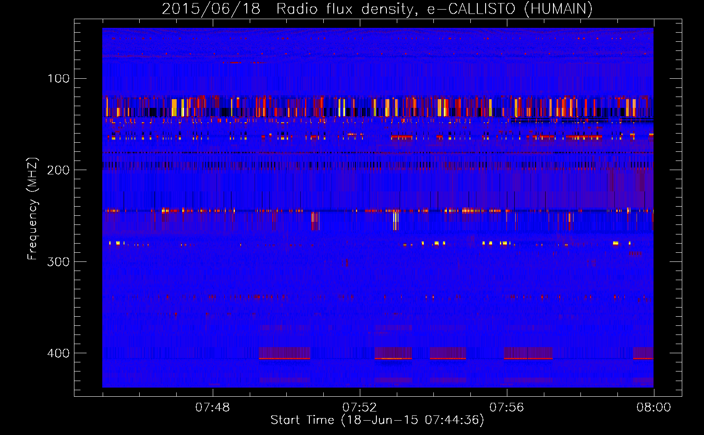Select the 400 frequency tick label
This screenshot has width=704, height=435.
pyautogui.click(x=58, y=353)
